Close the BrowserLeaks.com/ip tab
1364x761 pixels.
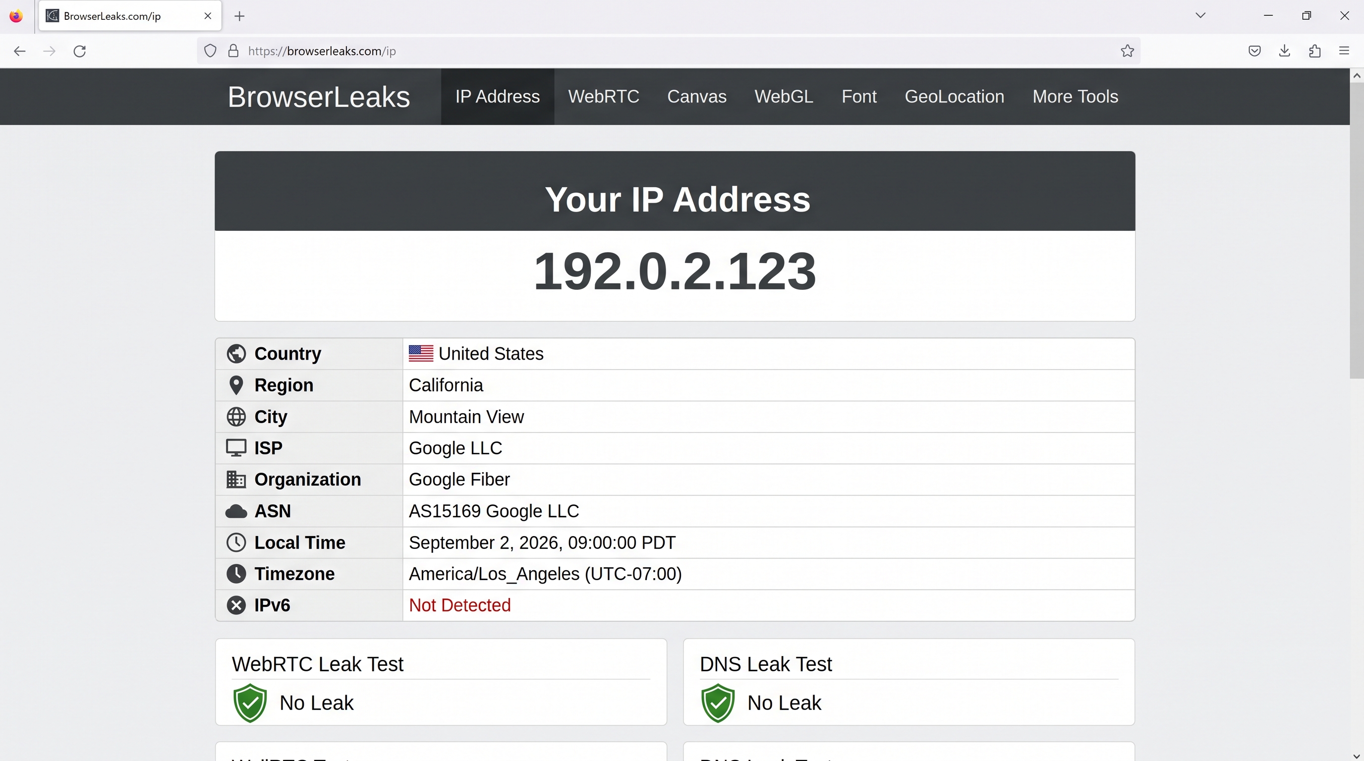pyautogui.click(x=208, y=16)
